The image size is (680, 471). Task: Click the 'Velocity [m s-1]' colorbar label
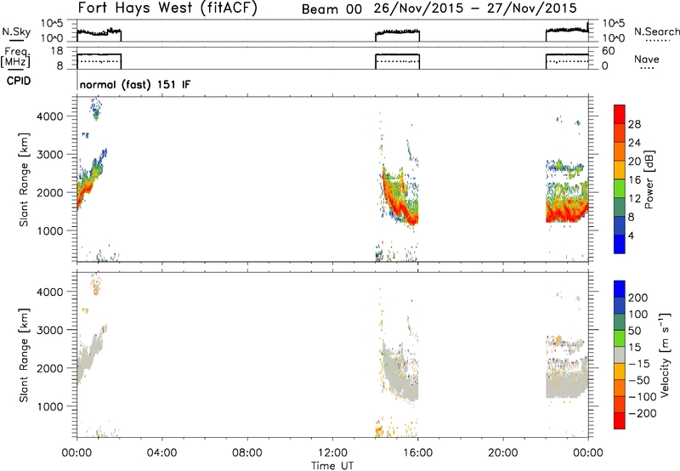(665, 355)
